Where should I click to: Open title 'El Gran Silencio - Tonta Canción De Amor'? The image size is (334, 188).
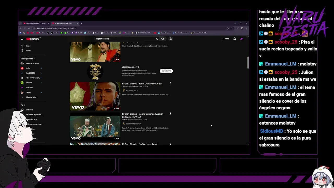click(x=142, y=84)
